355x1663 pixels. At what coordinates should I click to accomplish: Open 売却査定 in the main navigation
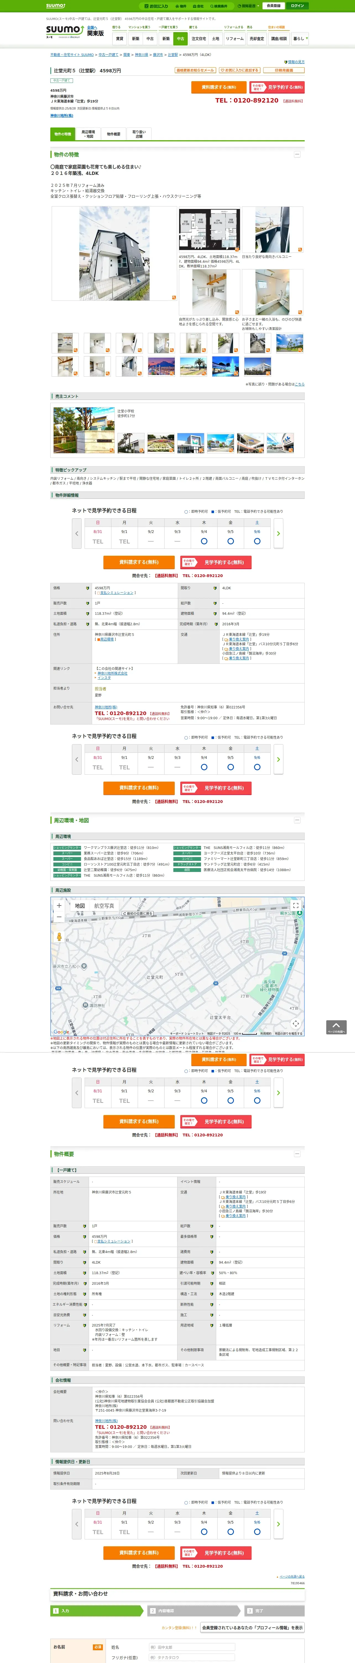tap(257, 39)
